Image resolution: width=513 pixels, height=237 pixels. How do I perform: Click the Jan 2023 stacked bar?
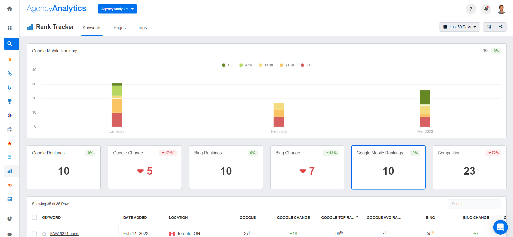[117, 105]
